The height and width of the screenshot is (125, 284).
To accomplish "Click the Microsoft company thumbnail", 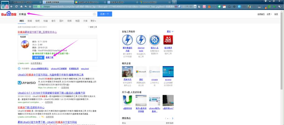I will coord(141,72).
